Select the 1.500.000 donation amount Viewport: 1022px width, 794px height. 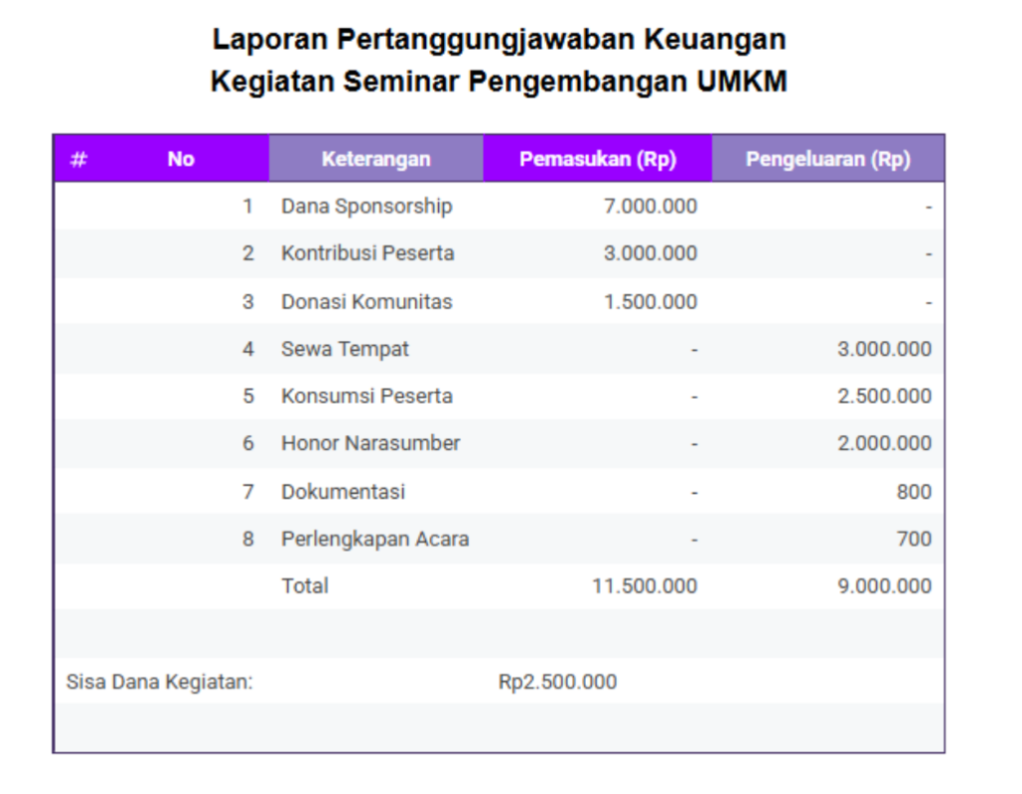pos(650,301)
